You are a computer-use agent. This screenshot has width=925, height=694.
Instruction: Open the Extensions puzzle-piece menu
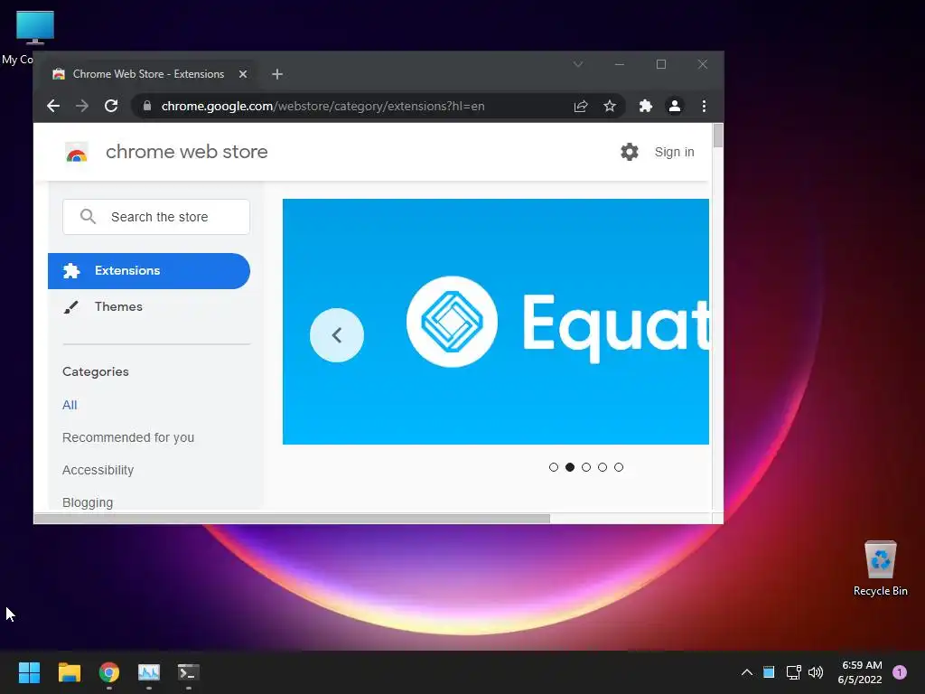pyautogui.click(x=645, y=106)
